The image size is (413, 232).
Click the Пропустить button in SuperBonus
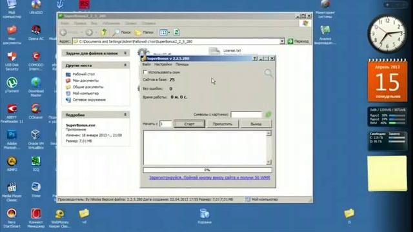click(223, 124)
